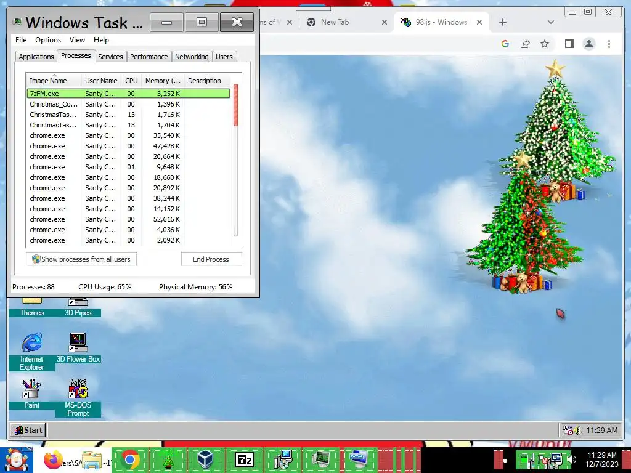
Task: Select chrome.exe using 52,616 K
Action: point(128,219)
